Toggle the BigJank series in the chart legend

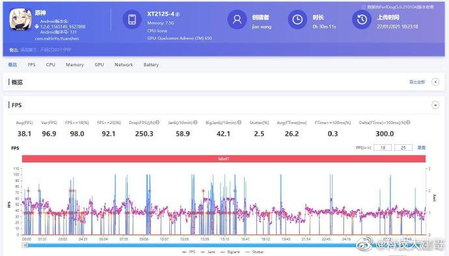click(x=230, y=252)
